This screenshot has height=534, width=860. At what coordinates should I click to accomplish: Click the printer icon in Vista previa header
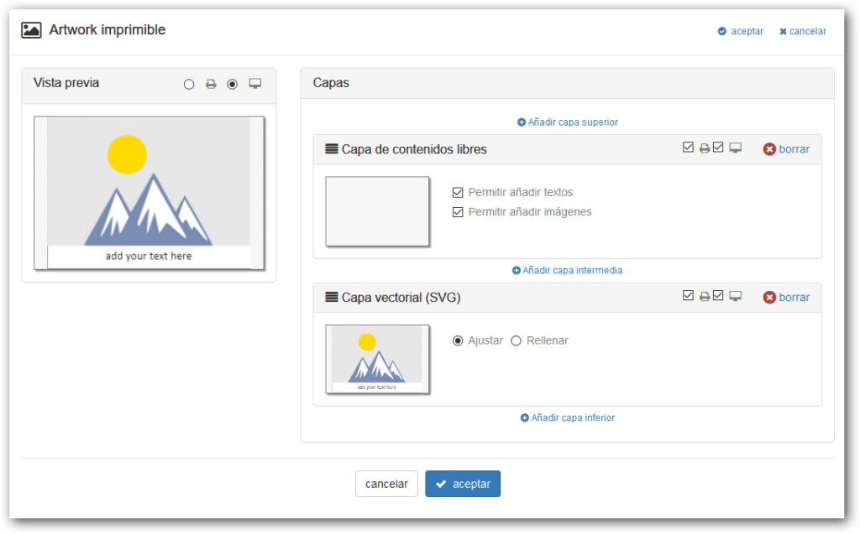[x=211, y=84]
